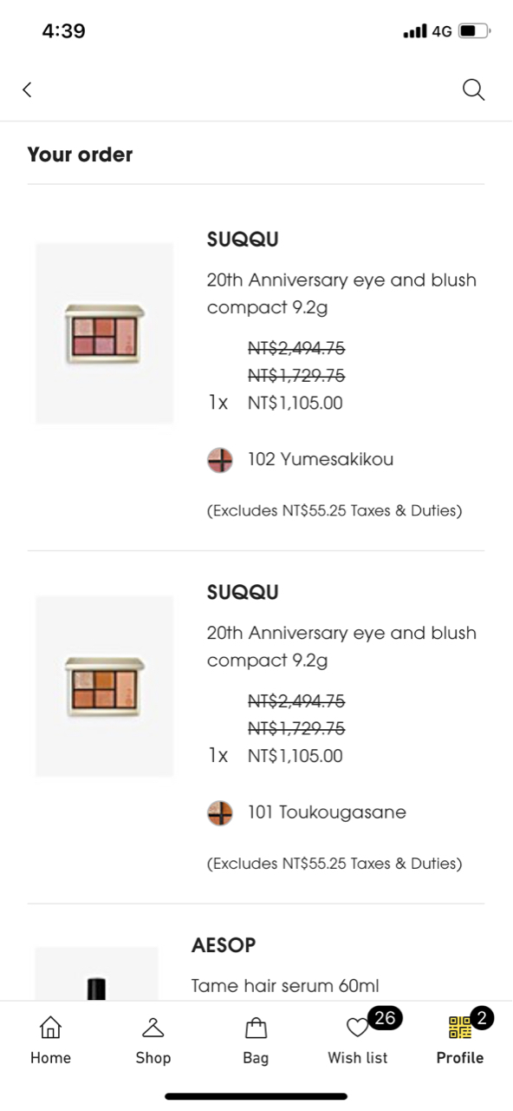Select the 101 Toukougasane color swatch
This screenshot has width=513, height=1111.
pos(220,813)
